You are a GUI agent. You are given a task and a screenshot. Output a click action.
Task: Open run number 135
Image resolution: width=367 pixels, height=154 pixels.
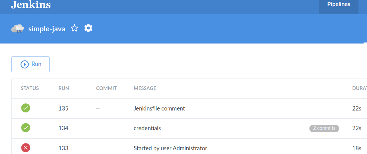tap(63, 108)
